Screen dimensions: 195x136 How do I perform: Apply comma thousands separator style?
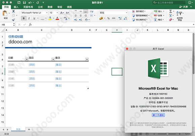click(114, 18)
